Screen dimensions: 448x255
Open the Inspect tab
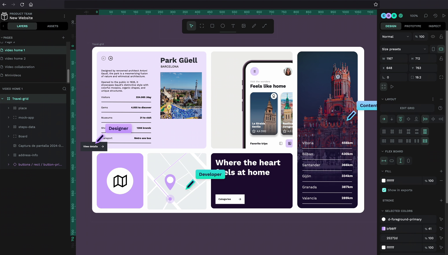point(435,26)
